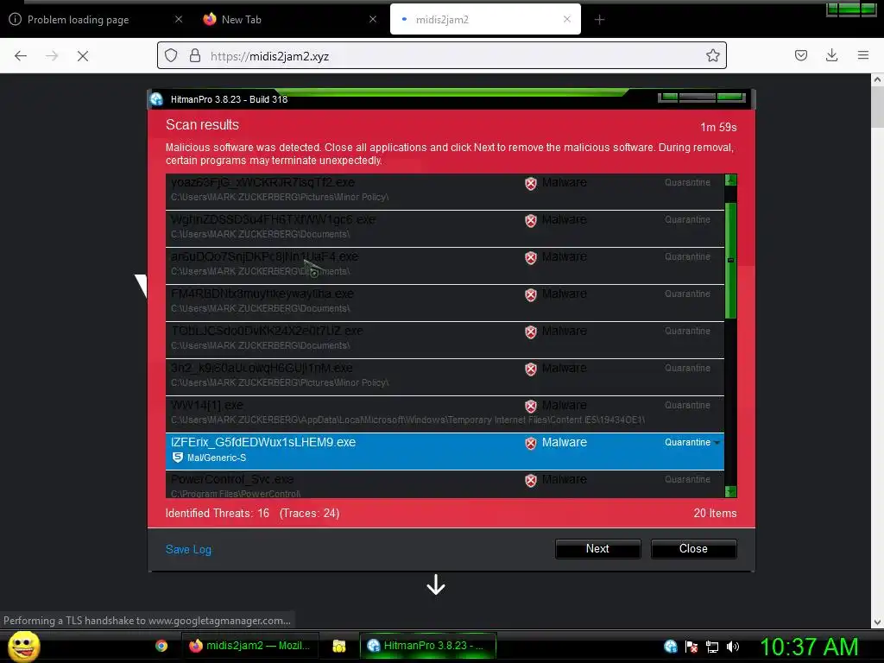Select TObLJCSdo0DvKK24X2e0t7UZ.exe file name

point(267,331)
